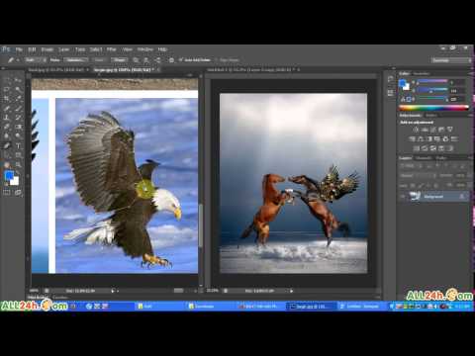This screenshot has height=356, width=475.
Task: Click the Selection button in options bar
Action: coord(76,60)
